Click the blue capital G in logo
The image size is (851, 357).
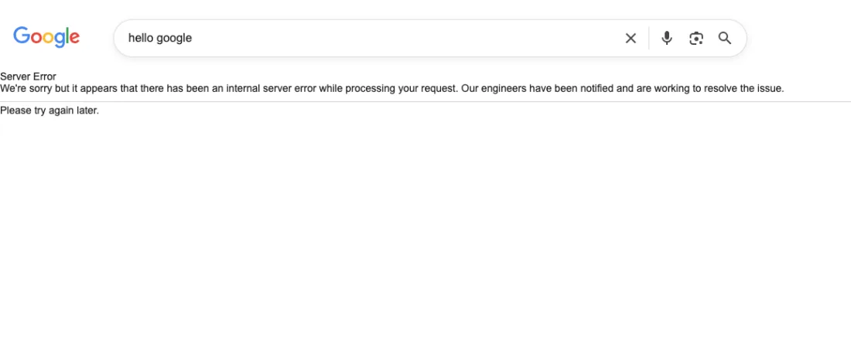(x=22, y=36)
